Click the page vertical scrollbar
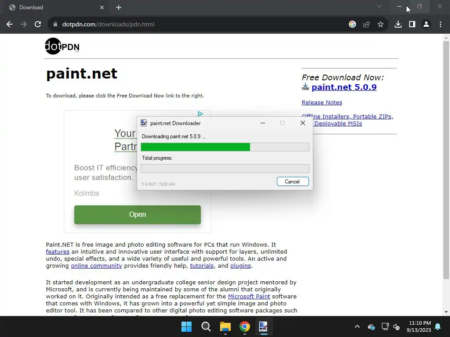This screenshot has height=337, width=450. pyautogui.click(x=446, y=160)
